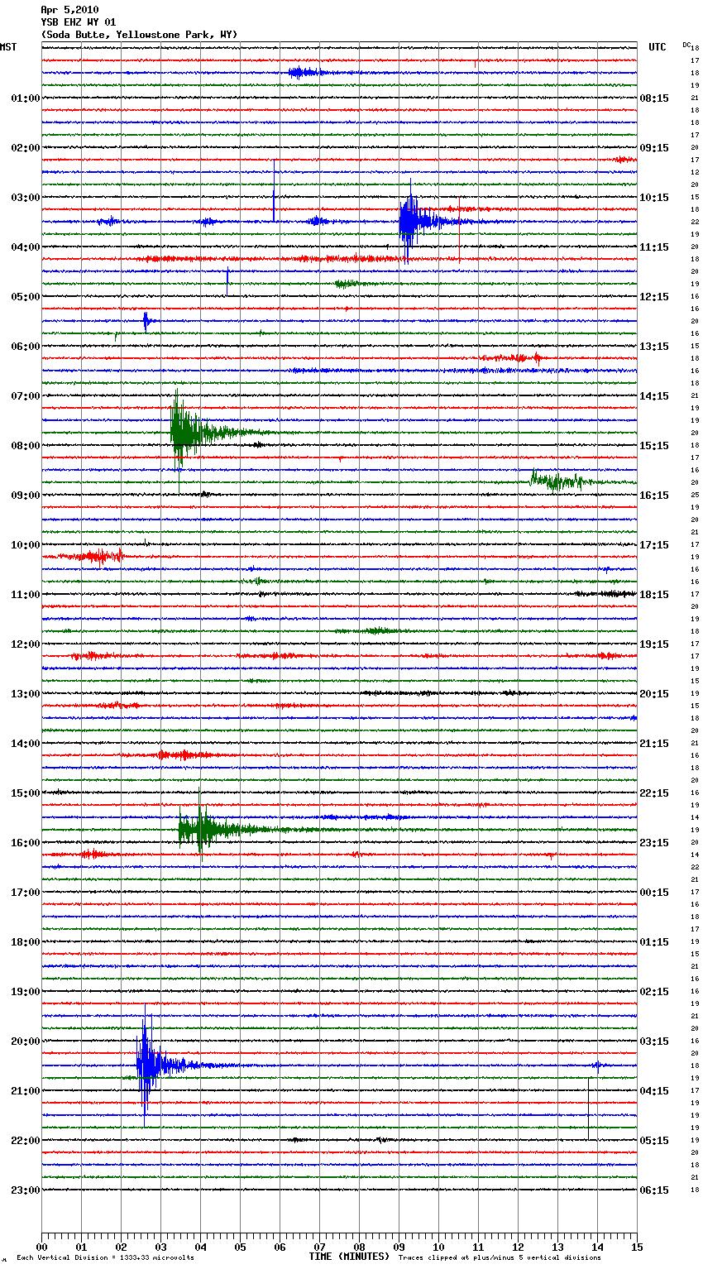The image size is (703, 1269).
Task: Click the 'UTC' time zone label
Action: pos(657,47)
